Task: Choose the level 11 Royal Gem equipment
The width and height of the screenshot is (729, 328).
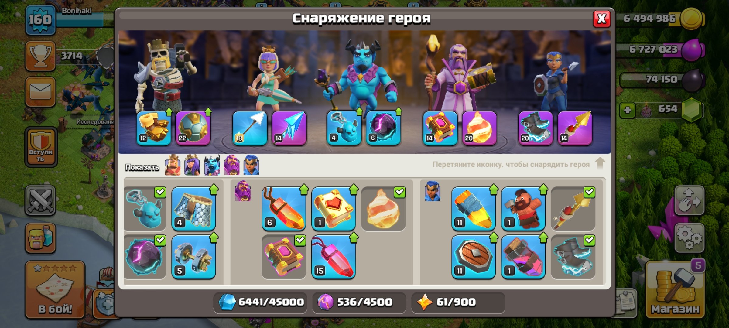Action: coord(473,209)
